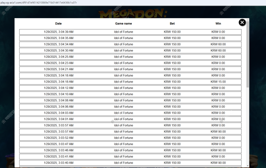Click KRW 150.00 bet in the 3:03:52 AM row
The height and width of the screenshot is (168, 266).
coord(172,138)
